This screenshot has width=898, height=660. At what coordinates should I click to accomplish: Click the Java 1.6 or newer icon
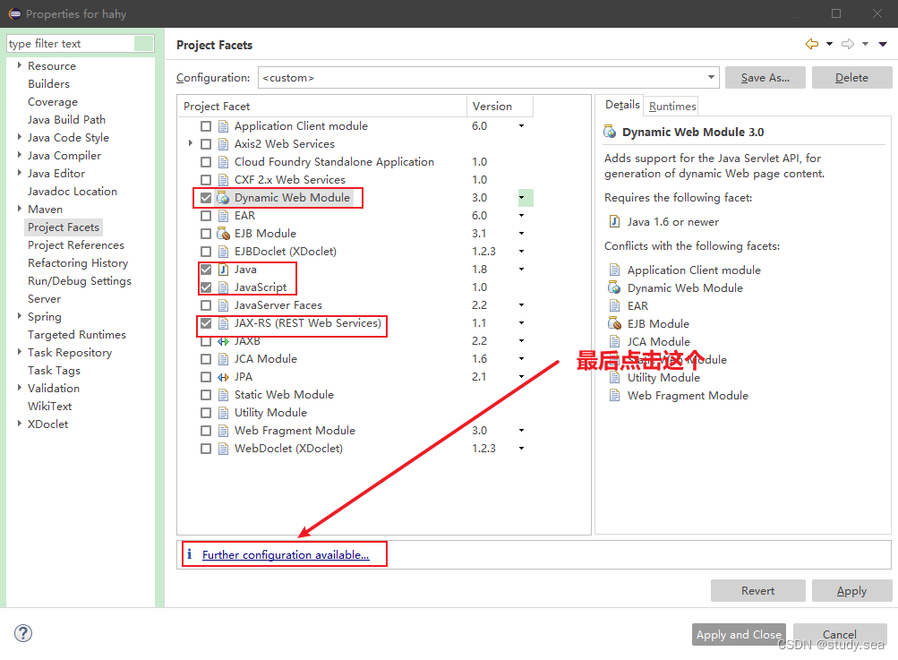614,222
